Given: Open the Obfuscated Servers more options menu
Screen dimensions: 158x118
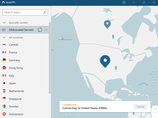Looking at the screenshot, I should click(x=46, y=30).
